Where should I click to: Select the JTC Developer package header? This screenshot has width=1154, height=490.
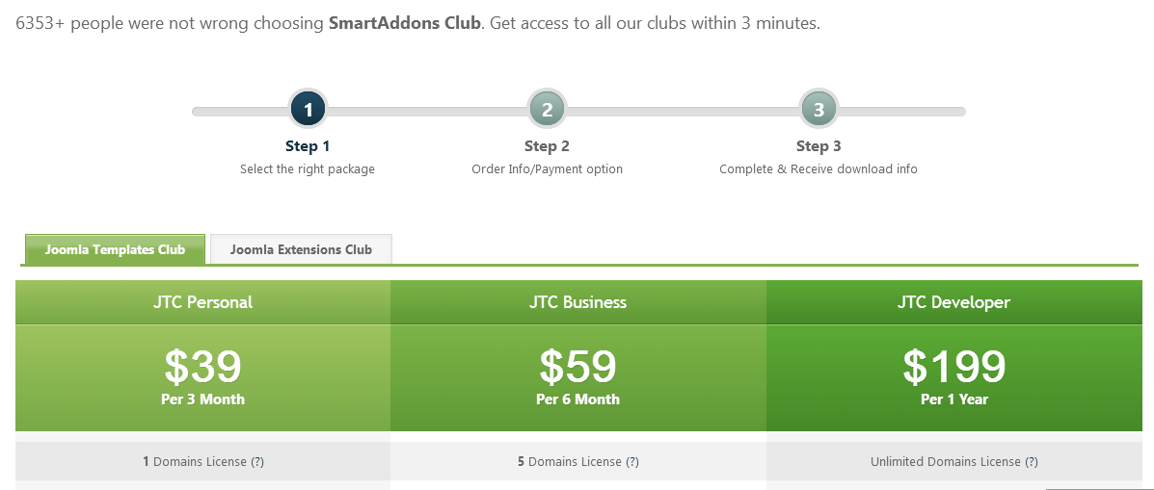[953, 302]
